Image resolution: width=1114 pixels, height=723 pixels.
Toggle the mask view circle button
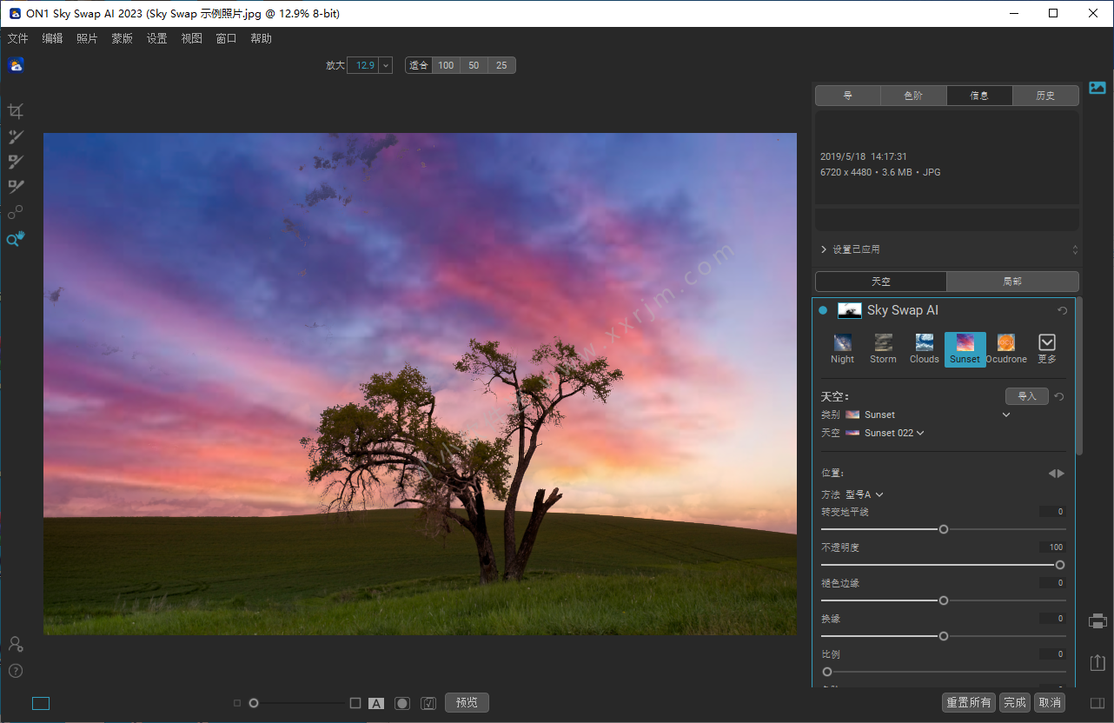pos(402,703)
